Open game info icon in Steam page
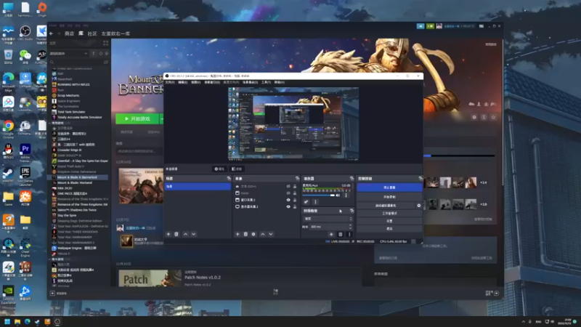This screenshot has height=327, width=581. pos(484,117)
